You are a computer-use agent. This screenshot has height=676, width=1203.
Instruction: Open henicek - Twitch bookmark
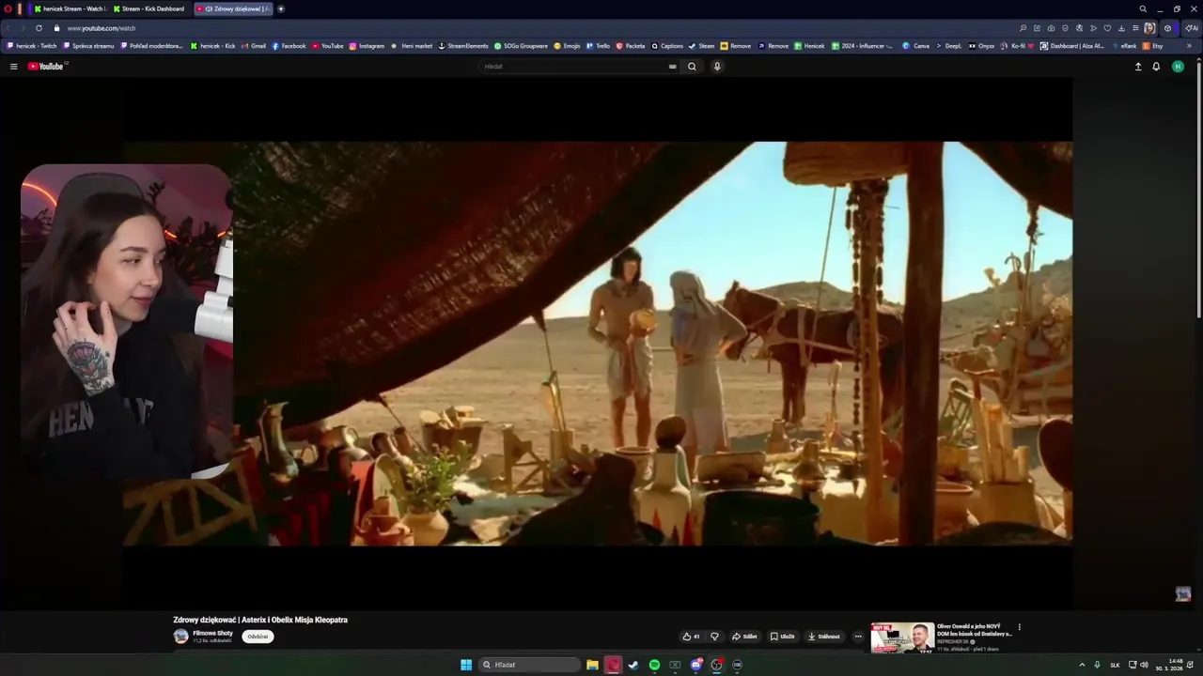coord(31,46)
